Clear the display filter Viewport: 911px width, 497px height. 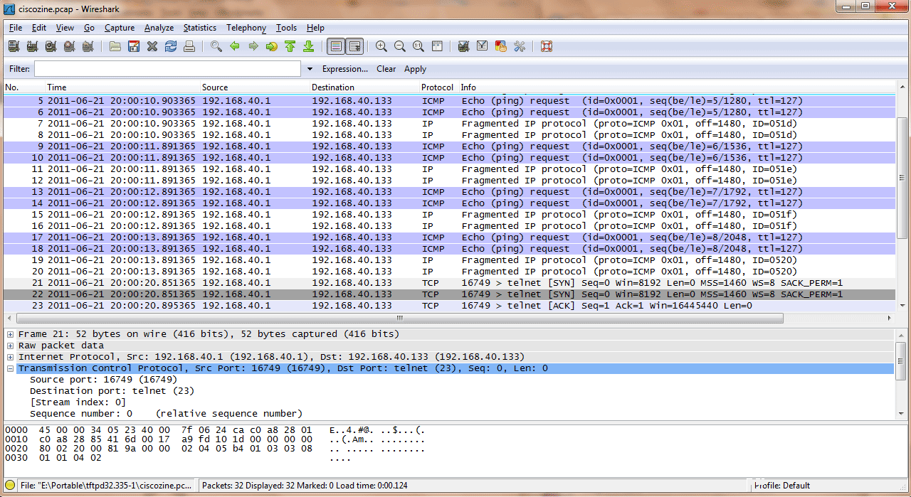tap(386, 69)
